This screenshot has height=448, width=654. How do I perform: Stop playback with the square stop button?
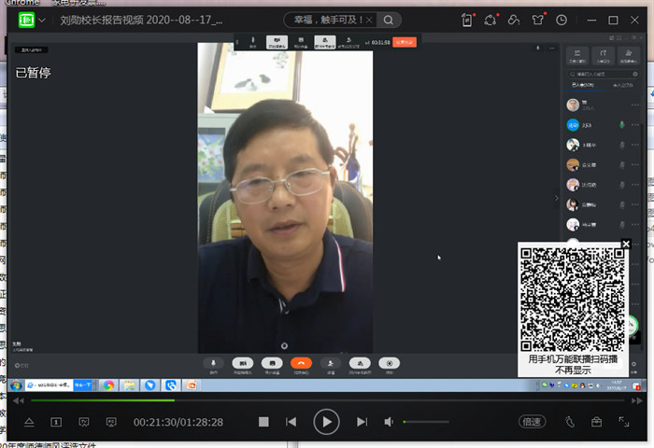263,422
